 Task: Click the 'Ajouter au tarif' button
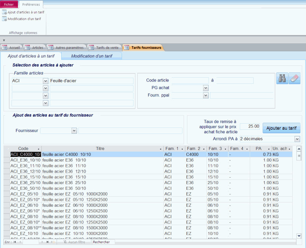click(x=281, y=128)
